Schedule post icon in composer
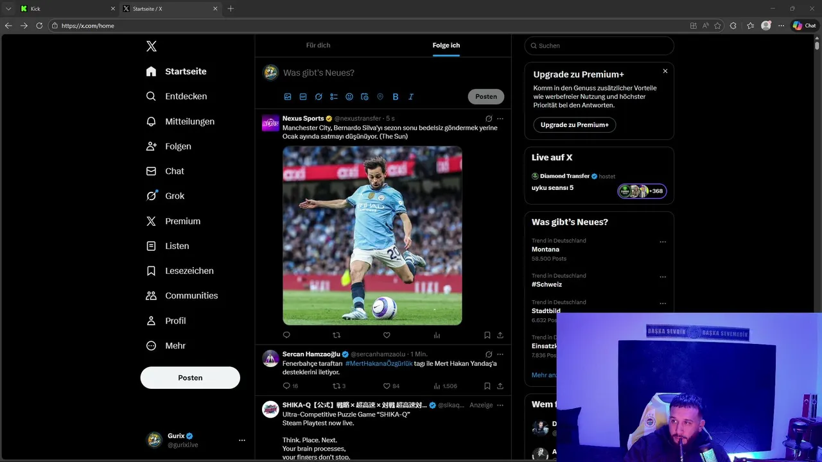 click(x=365, y=97)
